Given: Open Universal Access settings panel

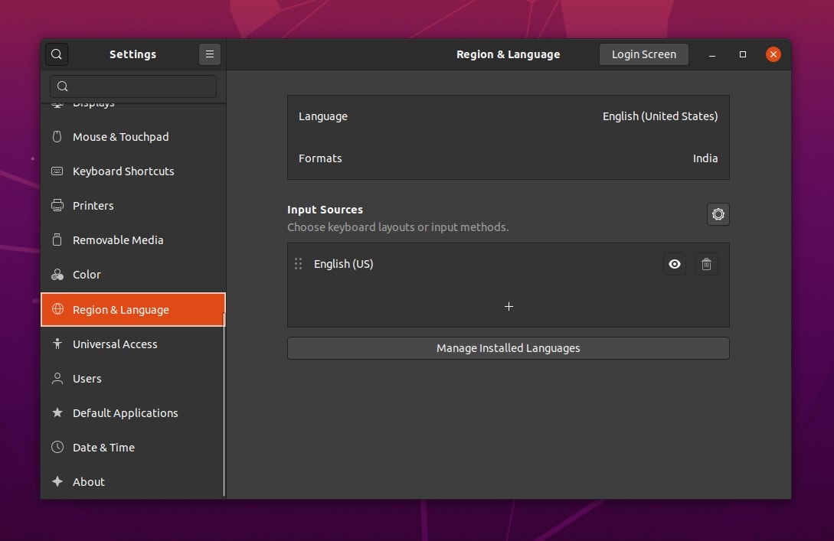Looking at the screenshot, I should (115, 344).
